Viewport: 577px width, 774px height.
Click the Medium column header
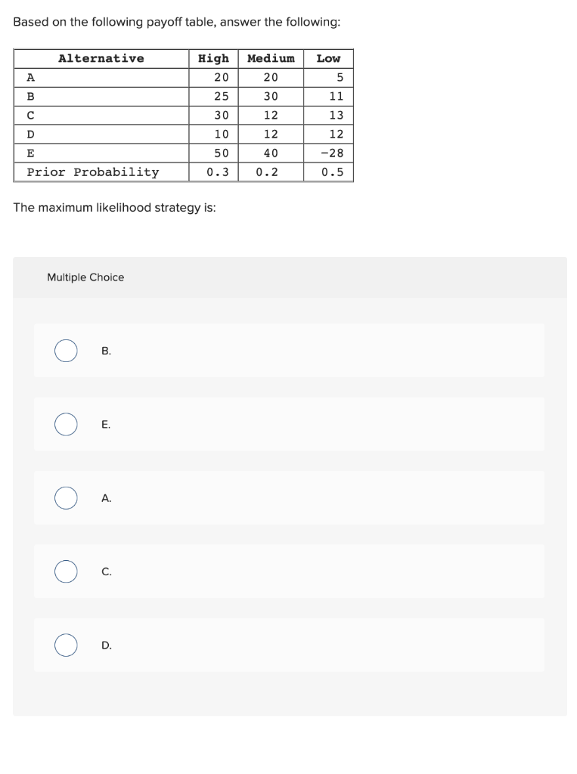click(270, 58)
